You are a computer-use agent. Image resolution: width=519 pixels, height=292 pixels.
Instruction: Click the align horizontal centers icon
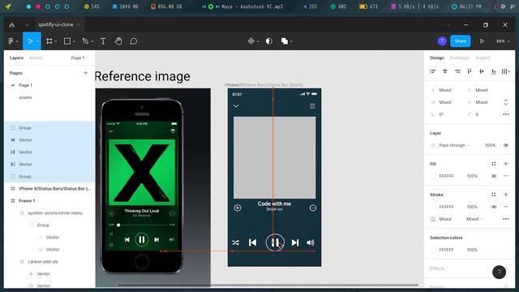click(445, 71)
